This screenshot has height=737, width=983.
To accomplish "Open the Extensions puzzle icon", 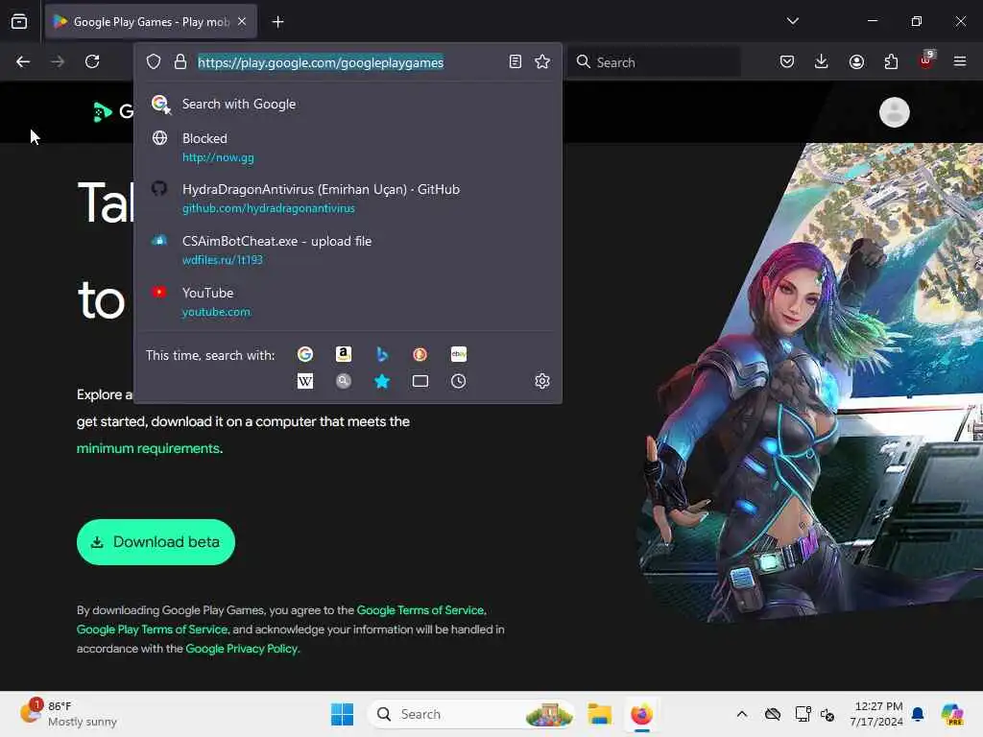I will [891, 62].
